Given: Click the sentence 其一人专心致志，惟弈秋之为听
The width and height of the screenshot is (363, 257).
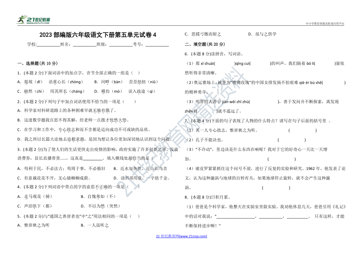Looking at the screenshot, I should point(222,131).
